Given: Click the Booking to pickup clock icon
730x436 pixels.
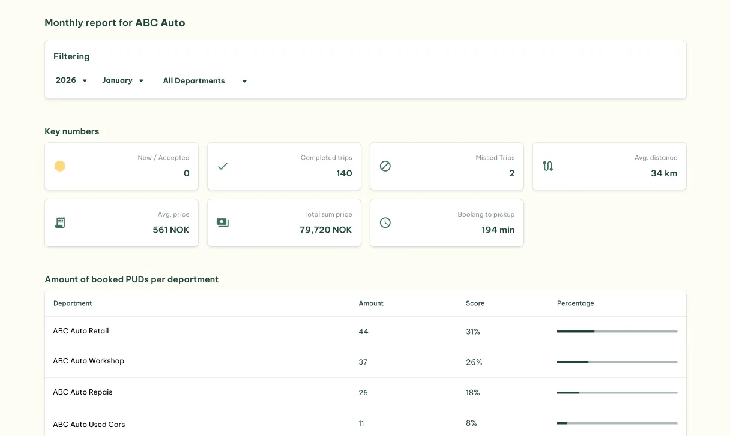Looking at the screenshot, I should (385, 222).
